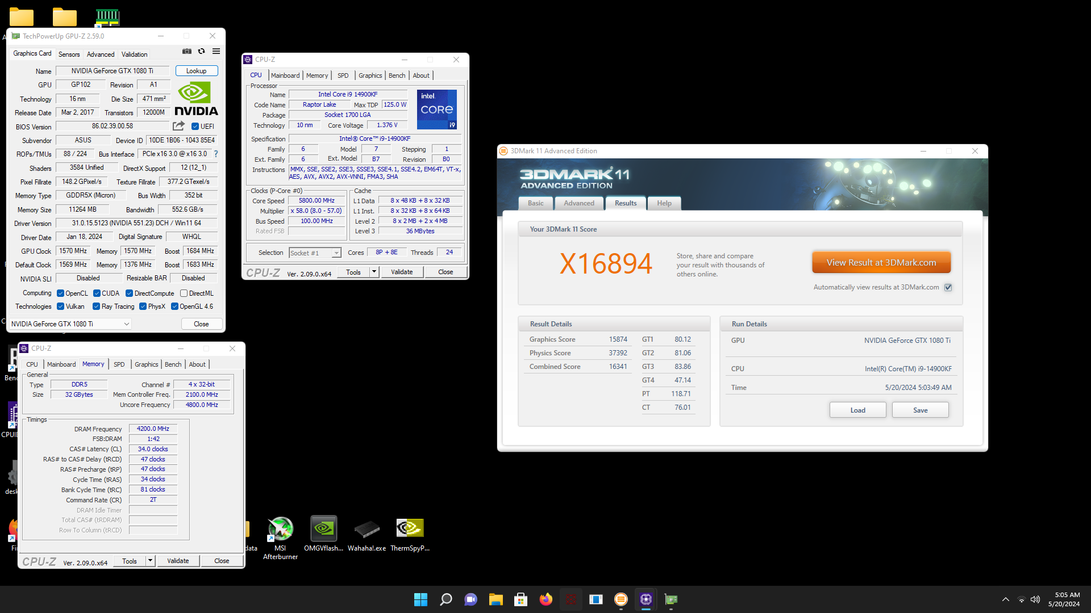Open second desktop folder icon
Viewport: 1091px width, 613px height.
pyautogui.click(x=65, y=17)
